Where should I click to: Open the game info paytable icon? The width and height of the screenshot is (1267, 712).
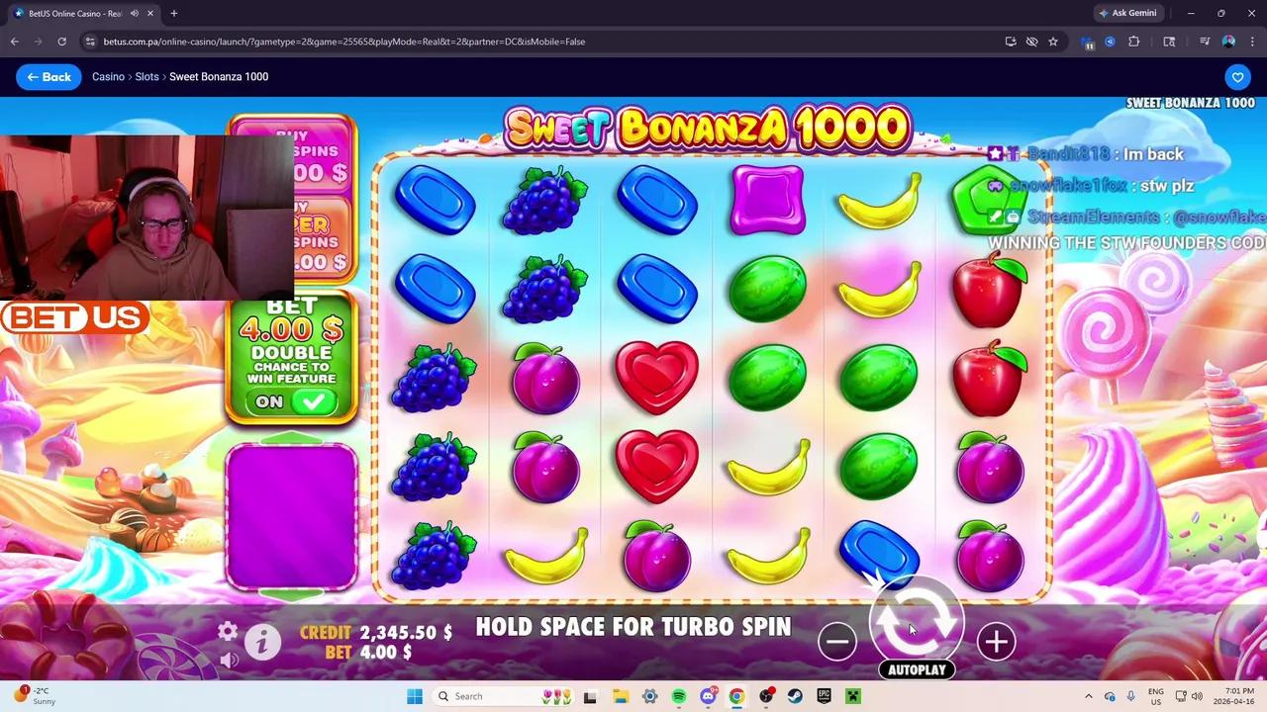[262, 643]
